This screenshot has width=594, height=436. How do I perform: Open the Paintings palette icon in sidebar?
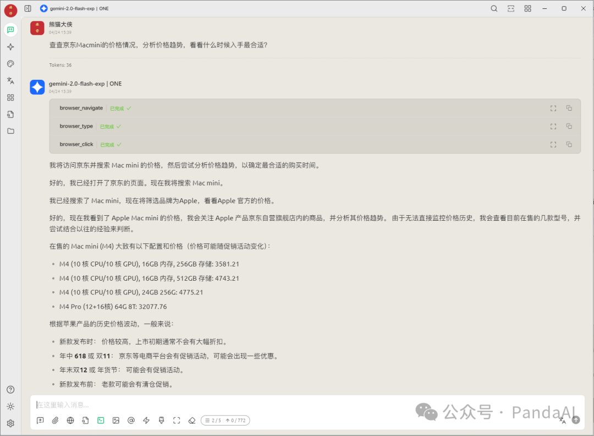10,64
